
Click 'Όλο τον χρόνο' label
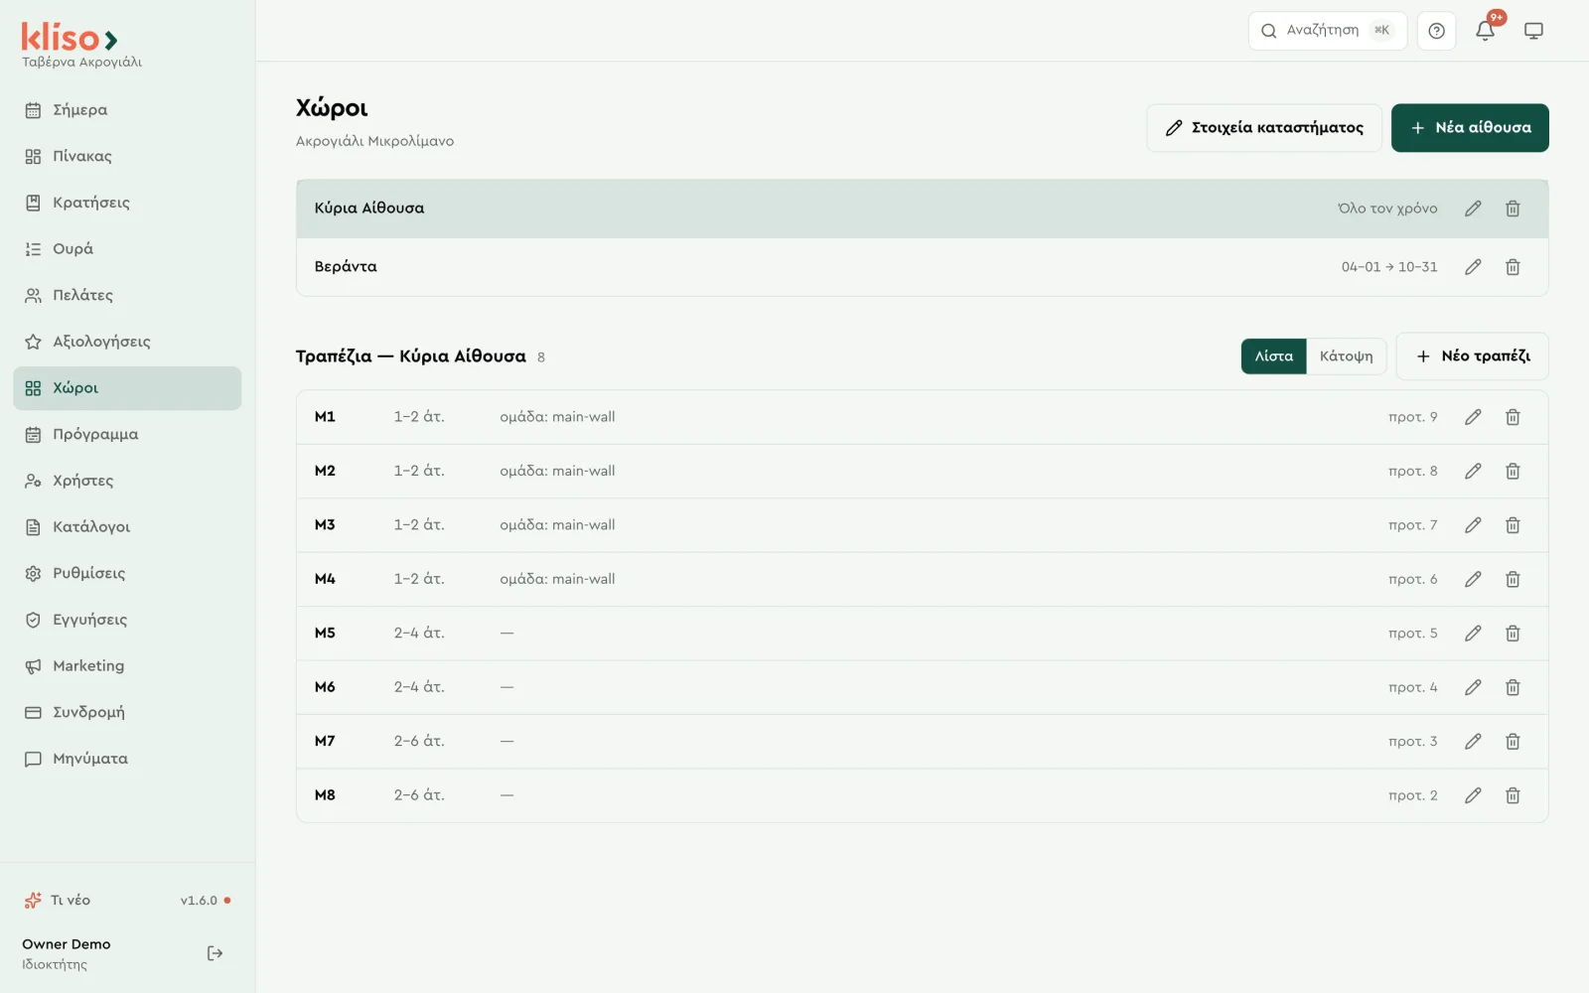(1387, 209)
